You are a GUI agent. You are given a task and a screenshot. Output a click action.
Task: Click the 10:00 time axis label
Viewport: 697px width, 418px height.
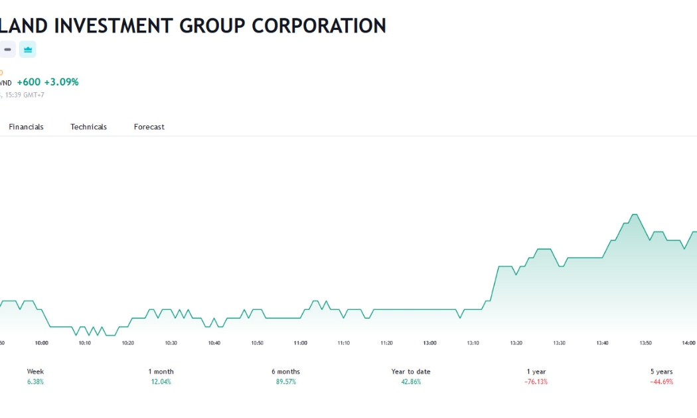(42, 343)
